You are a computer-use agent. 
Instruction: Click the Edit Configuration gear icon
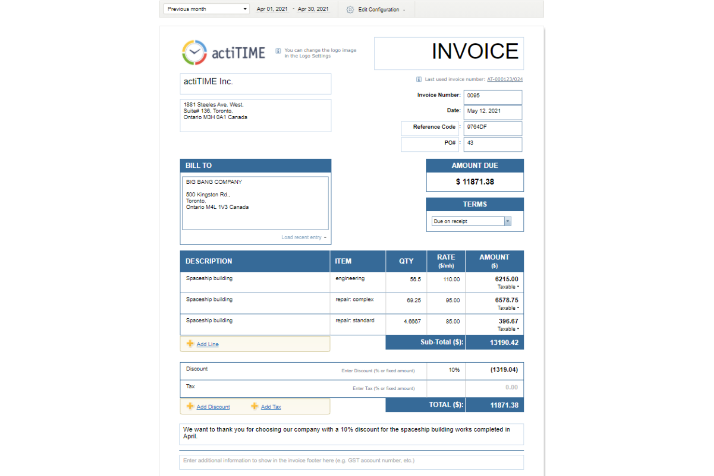[x=350, y=10]
